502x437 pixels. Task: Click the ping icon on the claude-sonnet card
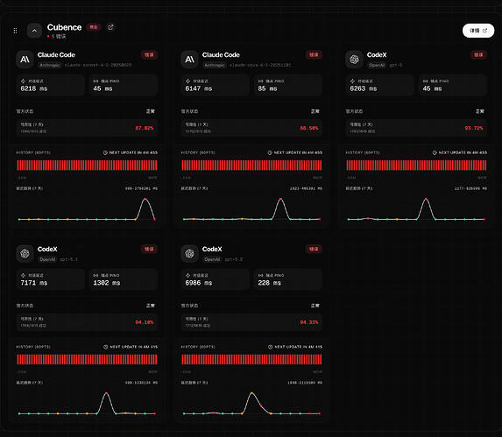95,81
